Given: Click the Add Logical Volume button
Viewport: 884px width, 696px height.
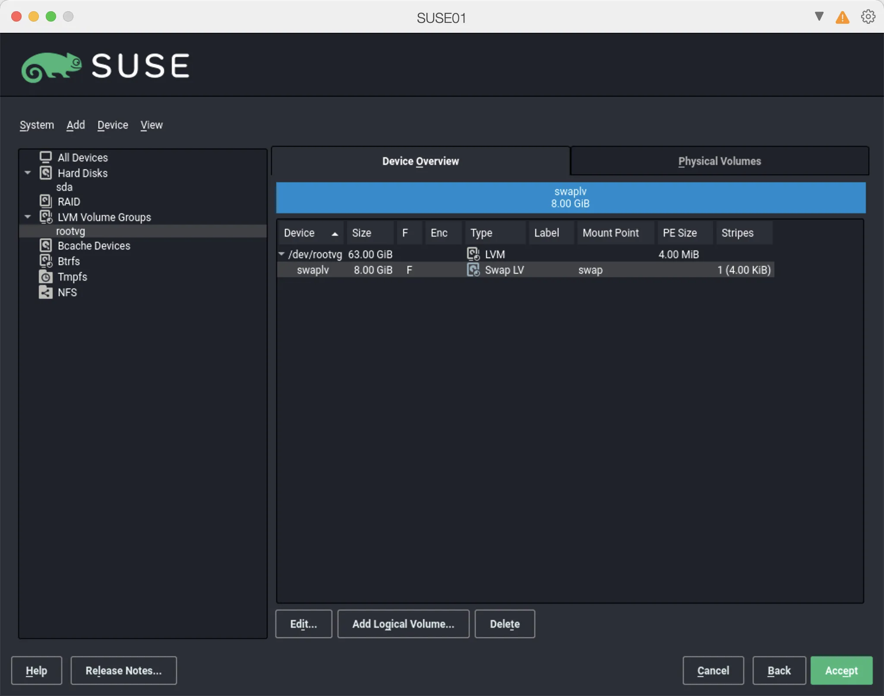Looking at the screenshot, I should [x=402, y=623].
